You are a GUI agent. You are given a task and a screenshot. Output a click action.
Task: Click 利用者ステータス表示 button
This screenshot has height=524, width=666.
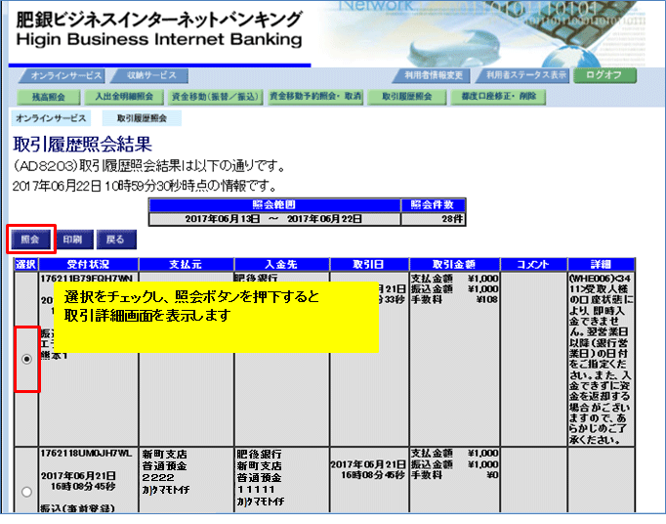point(525,75)
